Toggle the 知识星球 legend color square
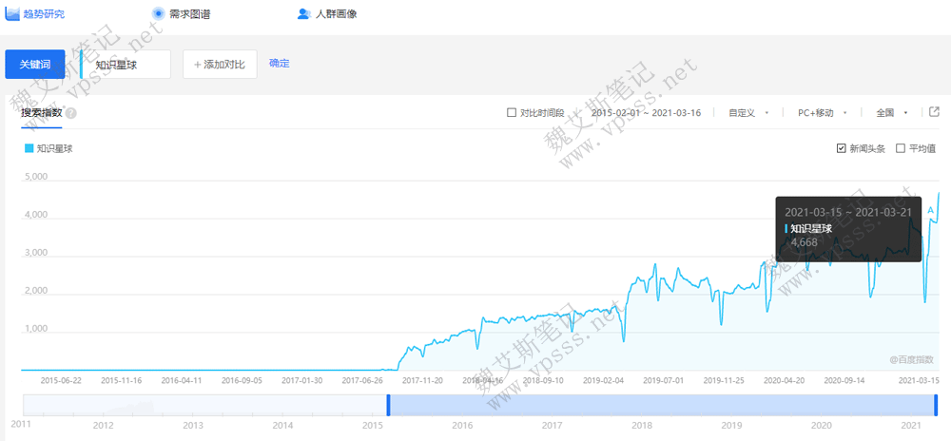Viewport: 951px width, 441px height. click(x=29, y=148)
